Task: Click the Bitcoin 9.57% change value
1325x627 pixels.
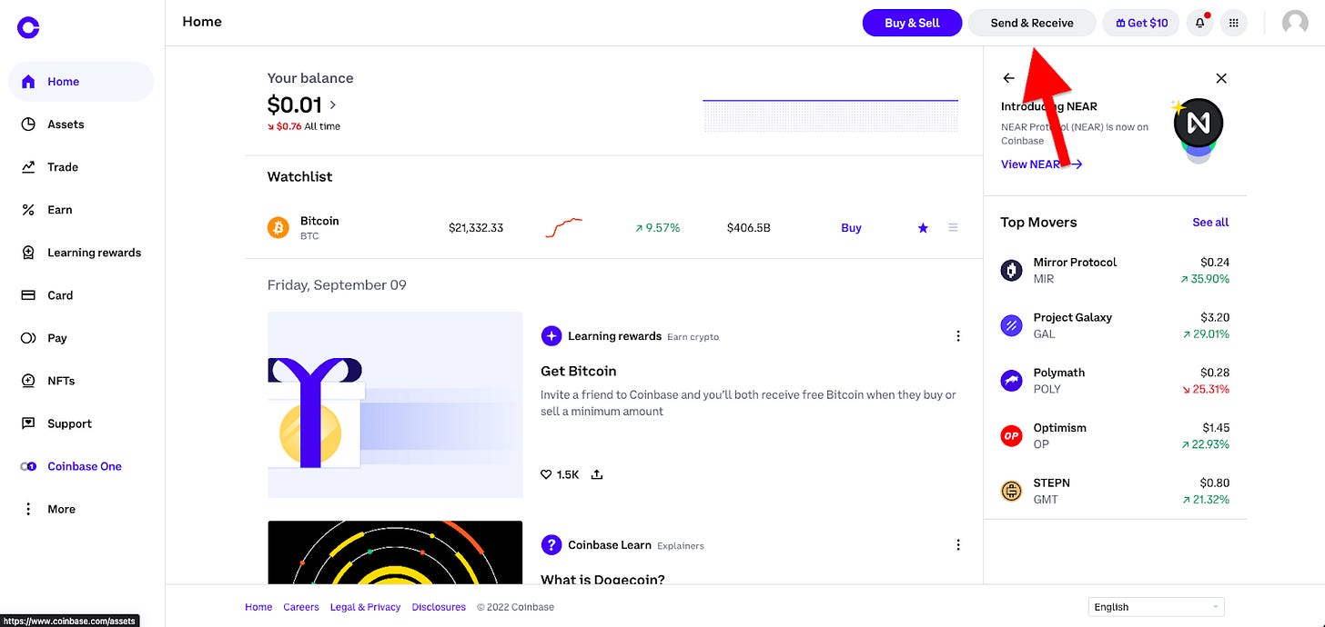Action: [x=658, y=228]
